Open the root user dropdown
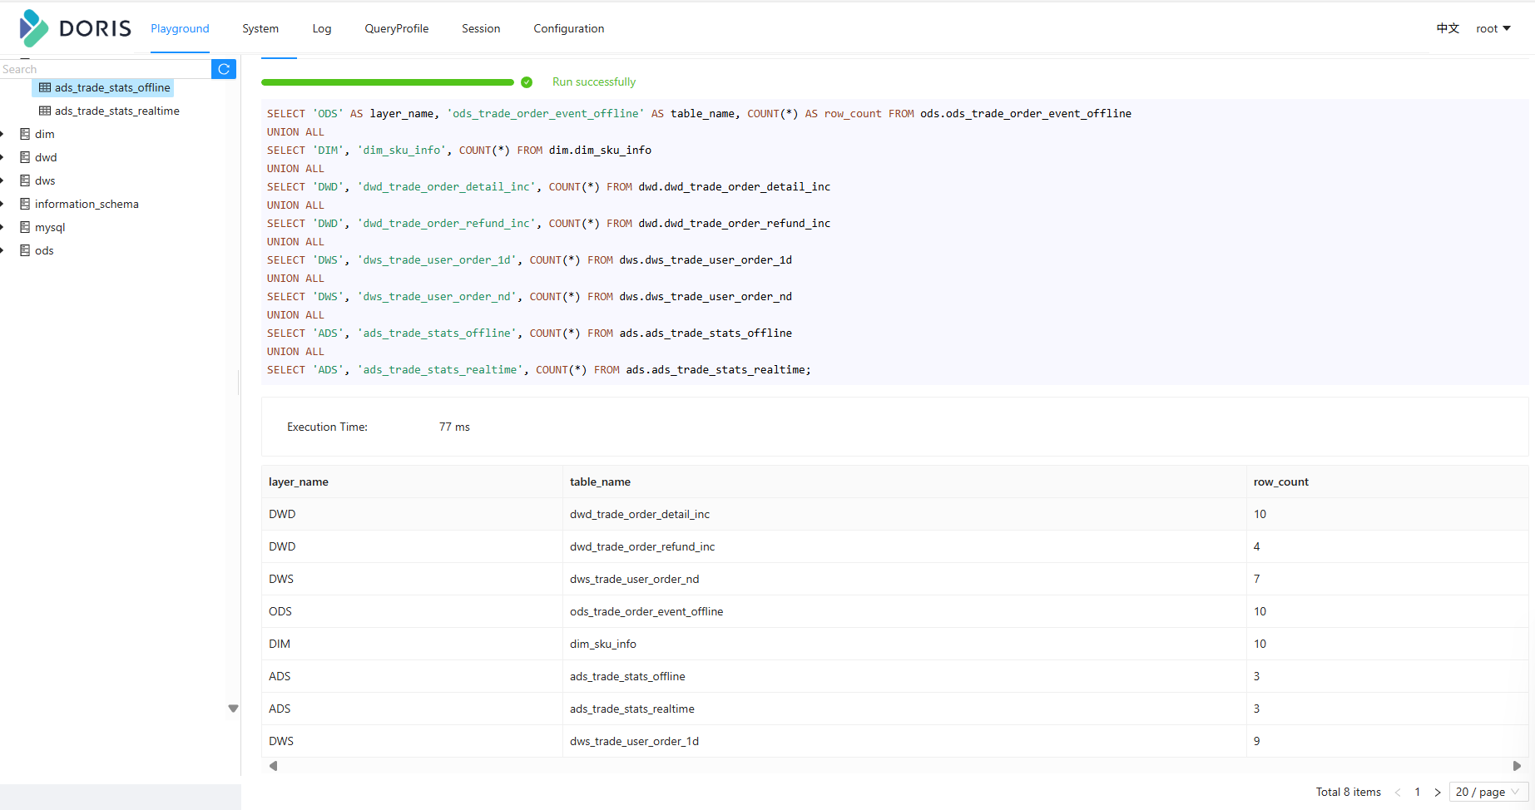1535x810 pixels. click(1493, 28)
